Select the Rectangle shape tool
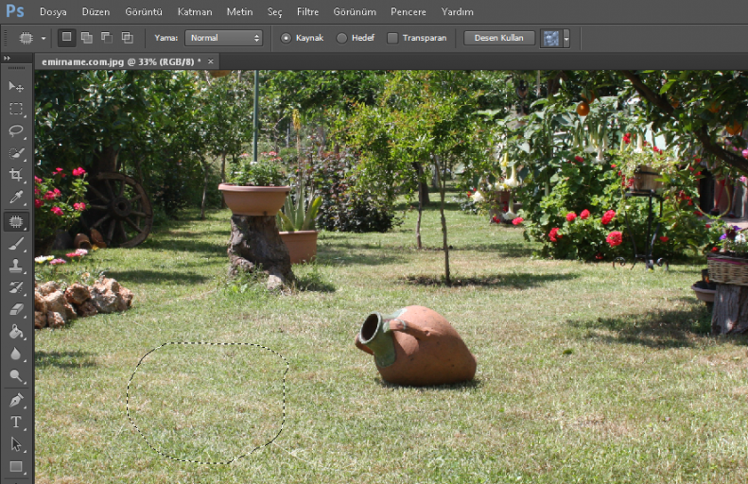This screenshot has width=748, height=484. pos(16,466)
